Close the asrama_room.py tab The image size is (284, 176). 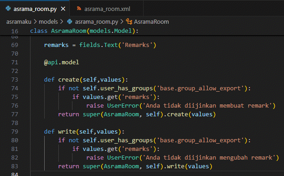(63, 9)
